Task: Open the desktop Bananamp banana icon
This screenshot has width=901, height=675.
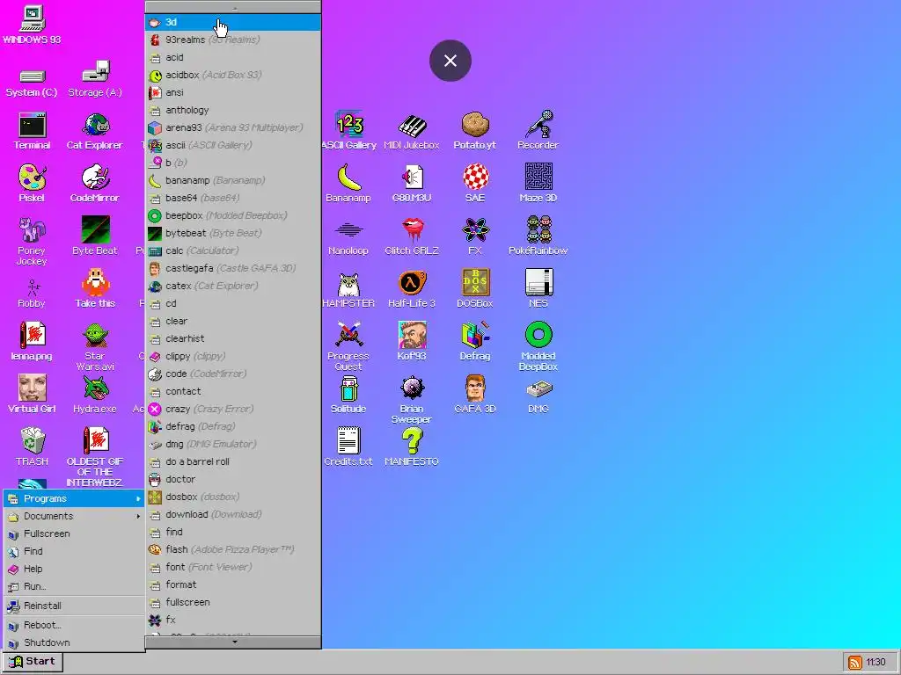Action: [x=348, y=184]
